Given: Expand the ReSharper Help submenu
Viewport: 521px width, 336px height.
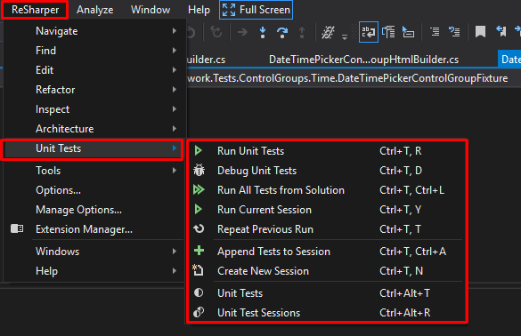Looking at the screenshot, I should tap(94, 271).
